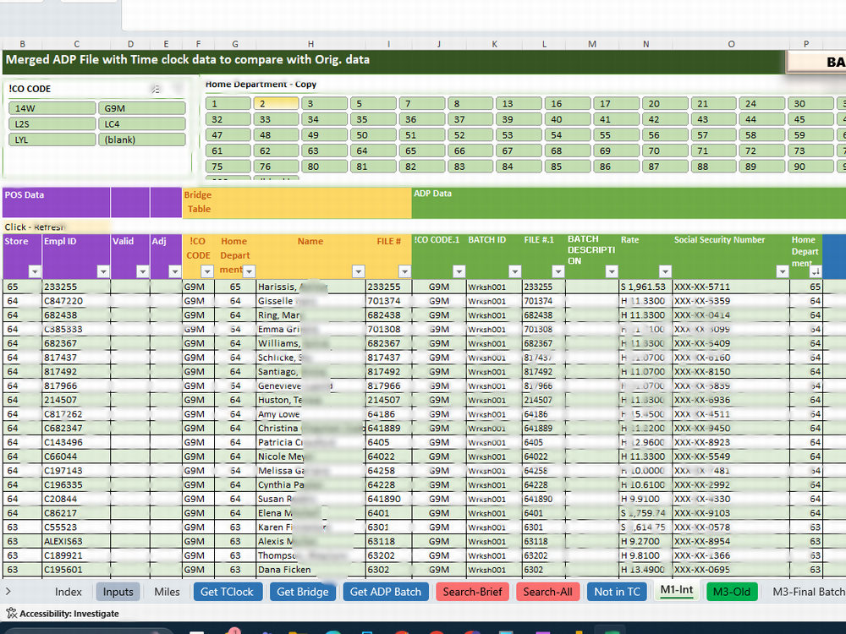Open the filter icon on the Empl ID column
This screenshot has height=634, width=846.
(x=103, y=271)
